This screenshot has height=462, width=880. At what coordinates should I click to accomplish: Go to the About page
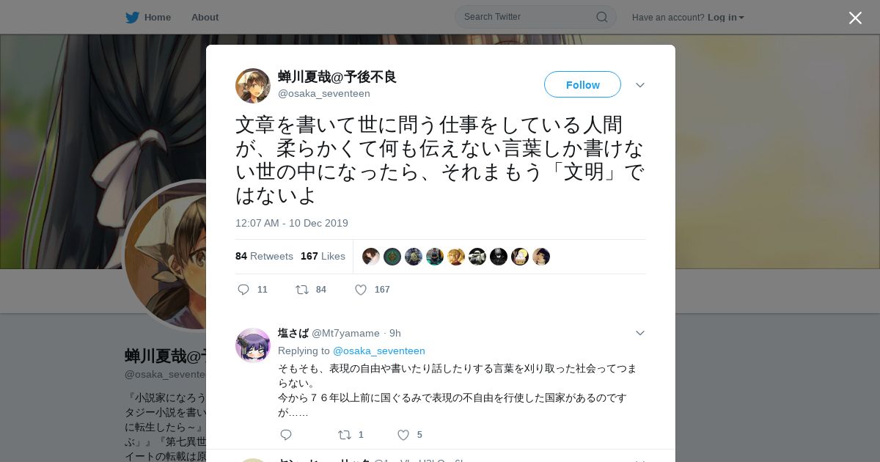205,17
